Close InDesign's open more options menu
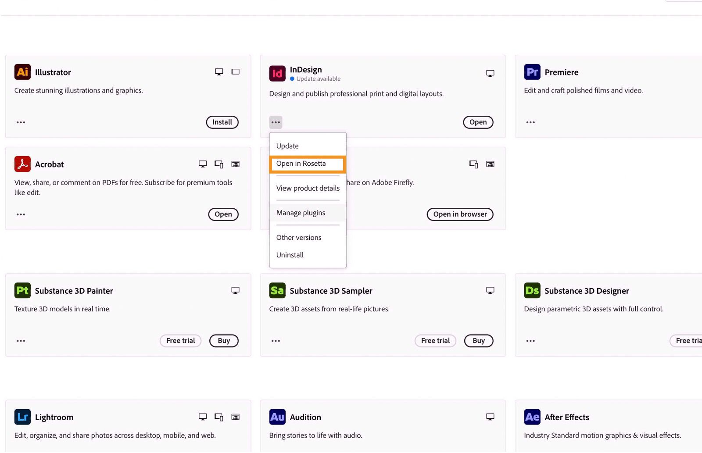Screen dimensions: 702x453 pyautogui.click(x=276, y=122)
